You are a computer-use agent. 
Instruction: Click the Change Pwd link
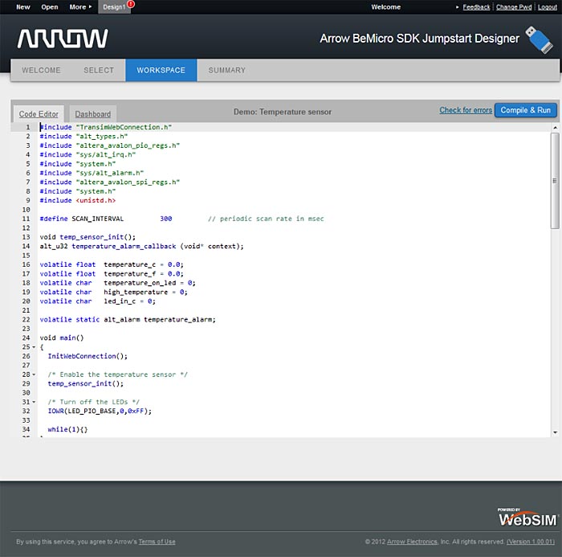tap(514, 7)
